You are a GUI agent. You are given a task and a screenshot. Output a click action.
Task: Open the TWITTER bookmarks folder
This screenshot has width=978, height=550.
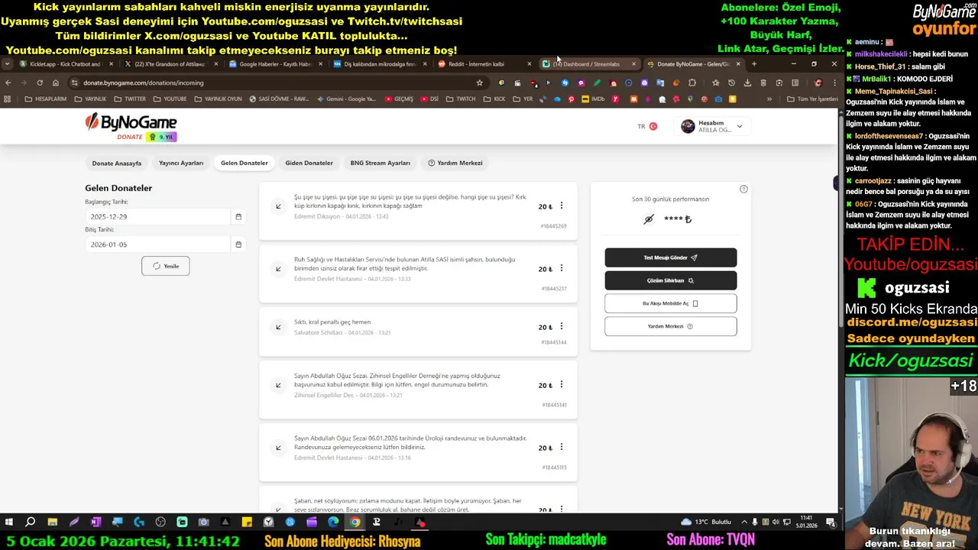pos(129,99)
